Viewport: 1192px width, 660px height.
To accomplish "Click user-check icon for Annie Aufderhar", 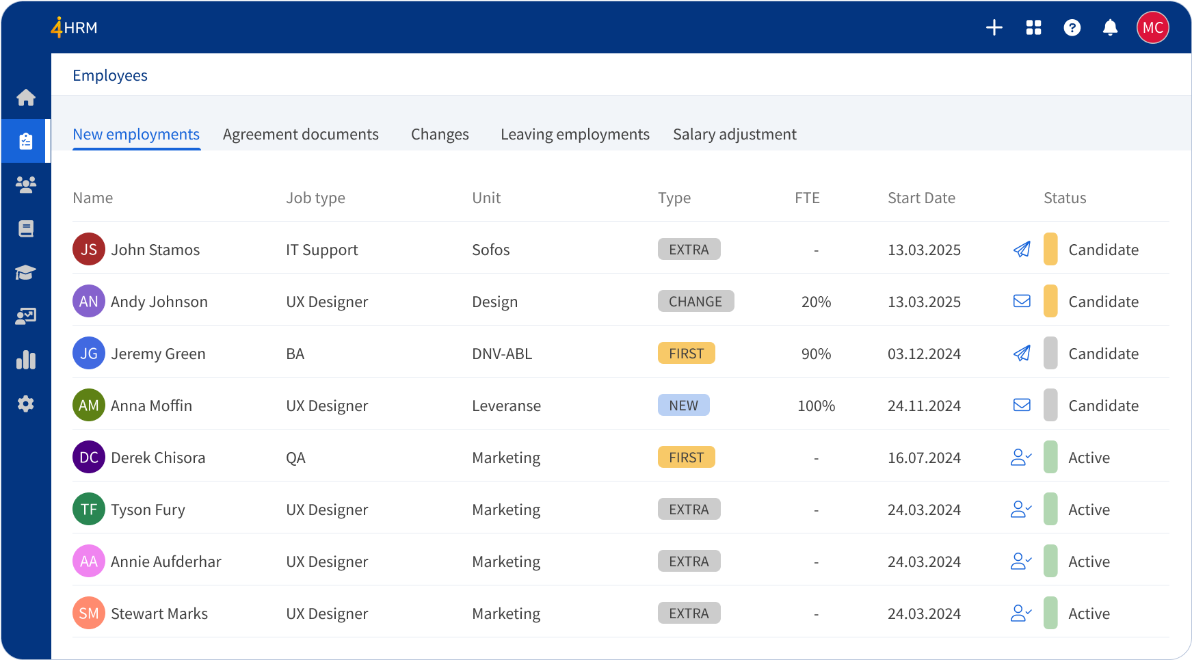I will point(1021,561).
